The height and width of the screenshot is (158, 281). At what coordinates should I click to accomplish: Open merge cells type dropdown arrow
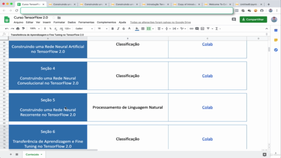(x=153, y=29)
